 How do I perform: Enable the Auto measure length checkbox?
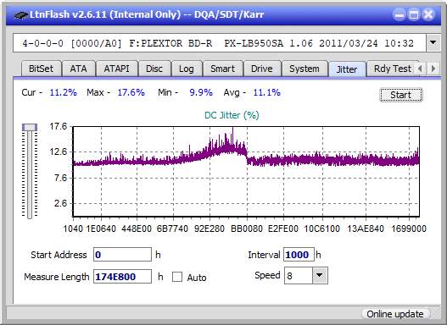click(x=177, y=277)
